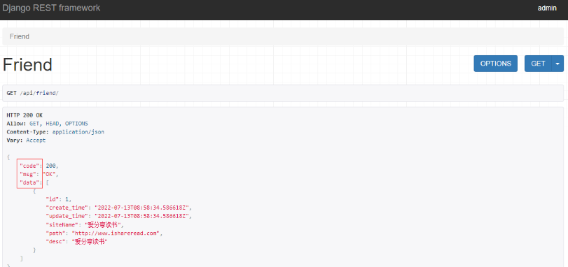Expand the GET format dropdown caret
568x267 pixels.
(557, 64)
